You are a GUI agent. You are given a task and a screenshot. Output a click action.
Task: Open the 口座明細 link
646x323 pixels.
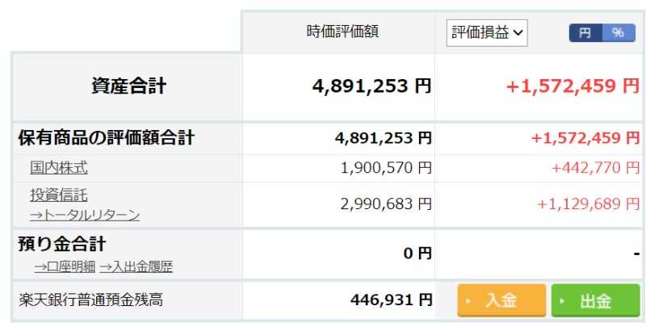[65, 266]
